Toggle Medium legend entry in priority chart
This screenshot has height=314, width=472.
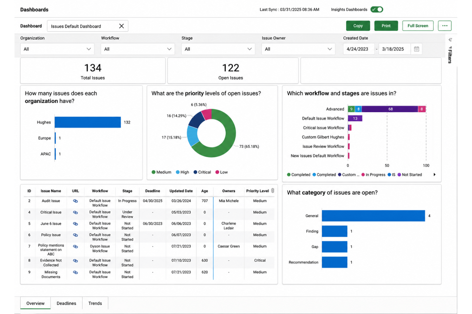click(x=161, y=172)
